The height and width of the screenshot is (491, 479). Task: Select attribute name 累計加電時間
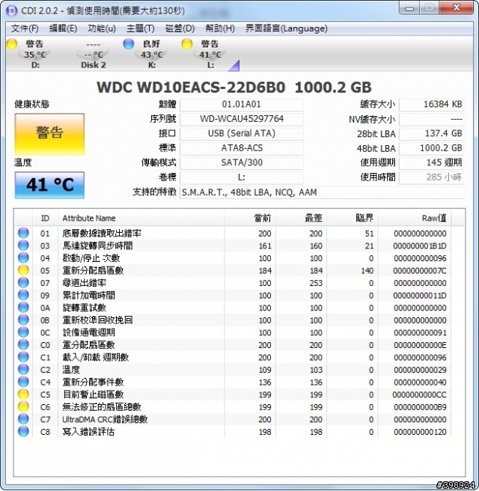point(88,296)
